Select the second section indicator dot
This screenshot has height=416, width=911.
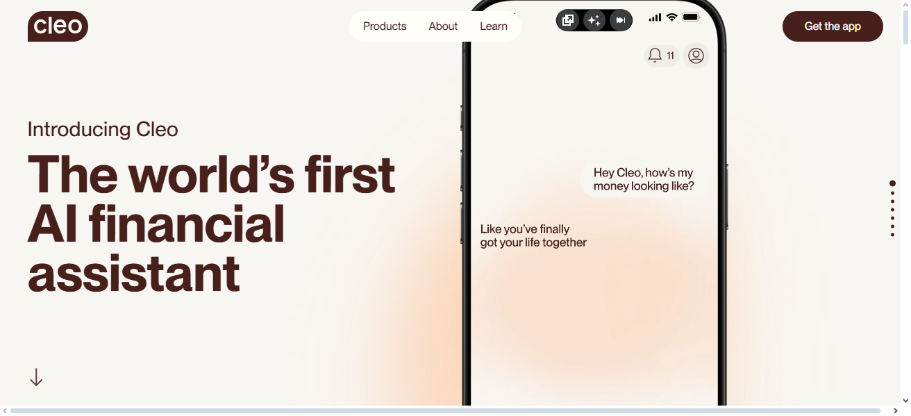coord(893,192)
